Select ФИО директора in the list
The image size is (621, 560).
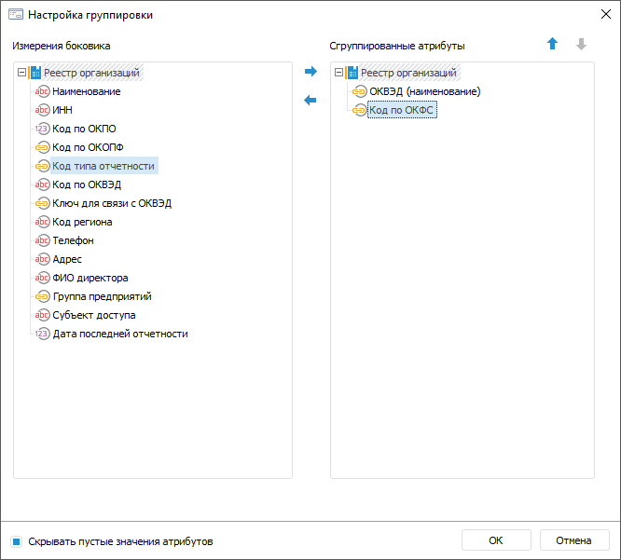(x=90, y=278)
